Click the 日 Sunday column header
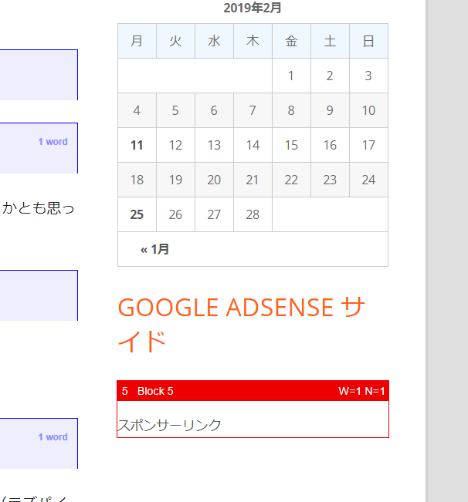 coord(368,41)
